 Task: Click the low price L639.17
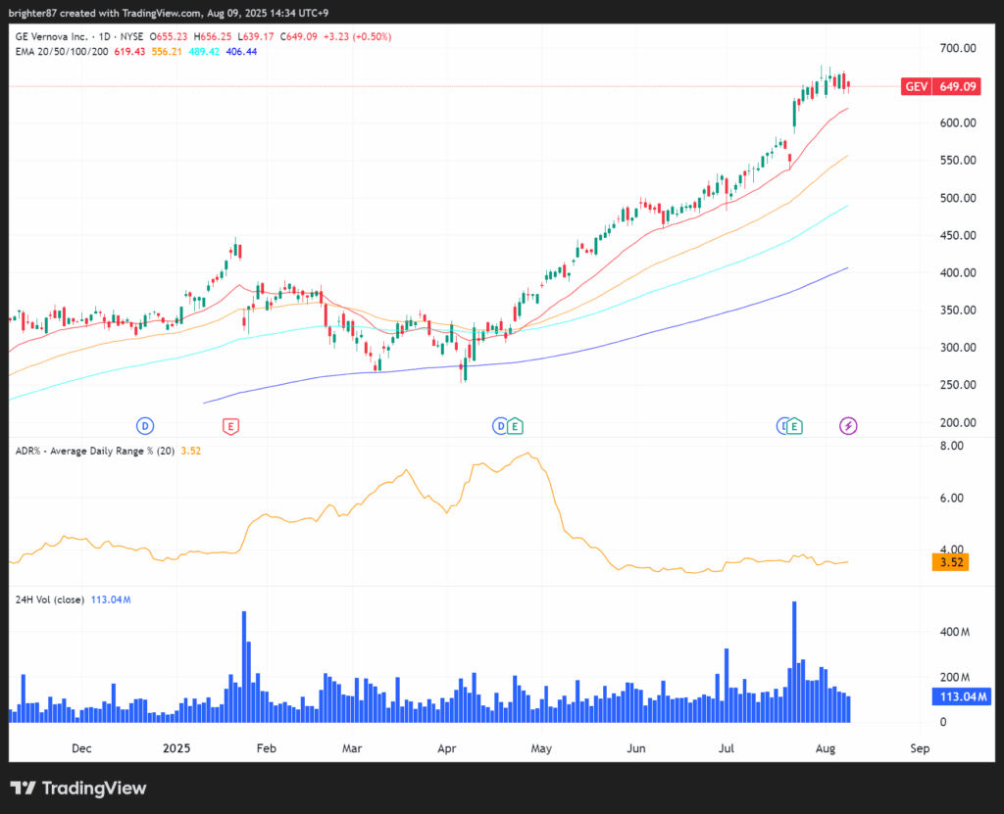256,36
